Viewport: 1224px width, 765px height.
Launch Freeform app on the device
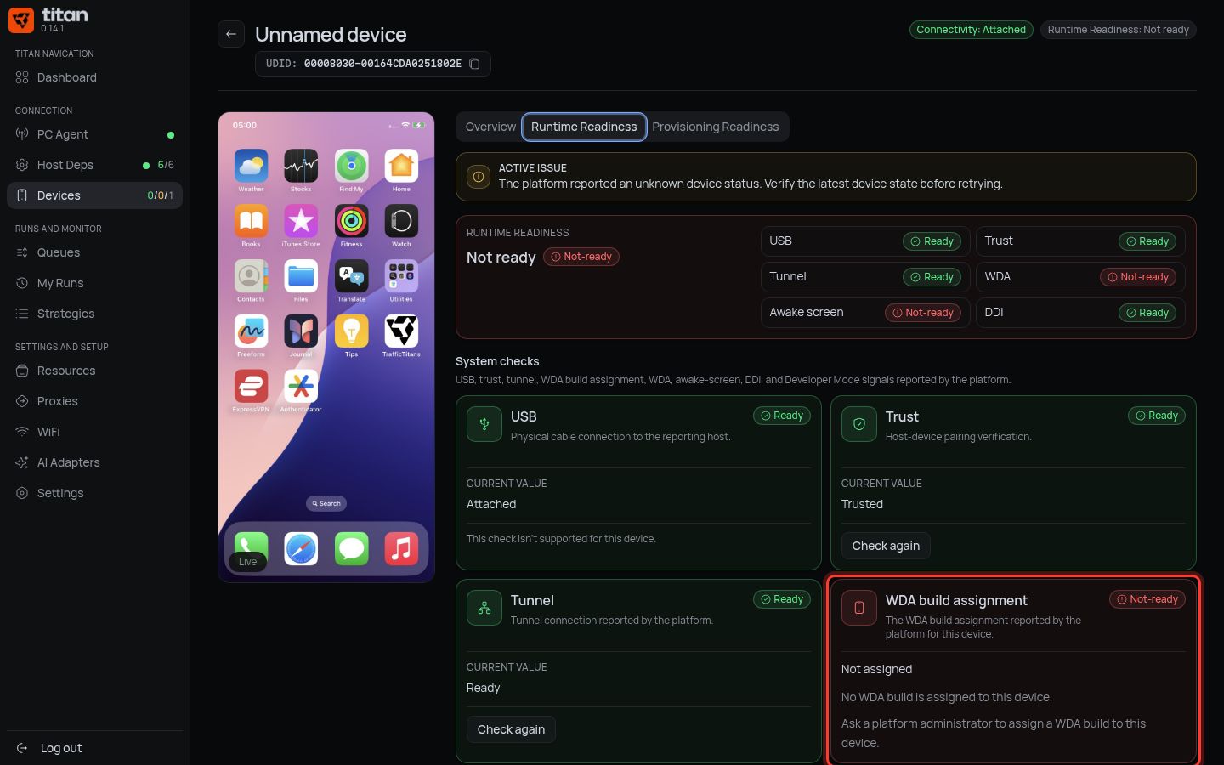[251, 331]
